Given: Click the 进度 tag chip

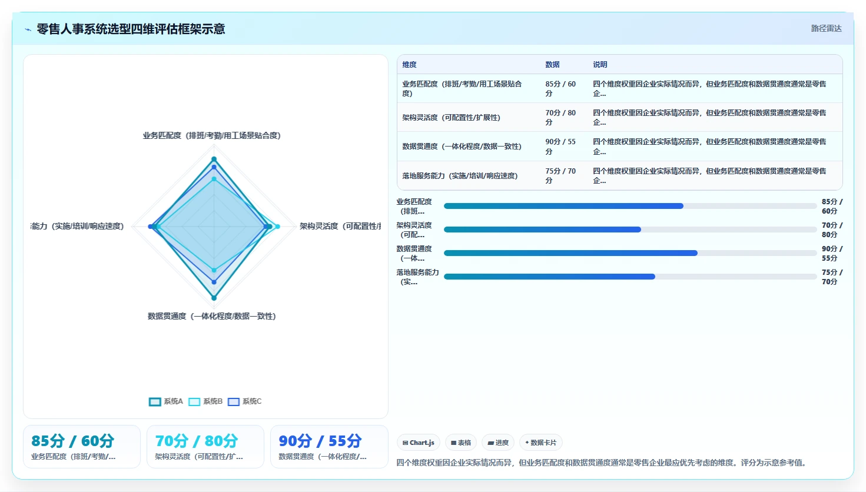Looking at the screenshot, I should tap(498, 443).
